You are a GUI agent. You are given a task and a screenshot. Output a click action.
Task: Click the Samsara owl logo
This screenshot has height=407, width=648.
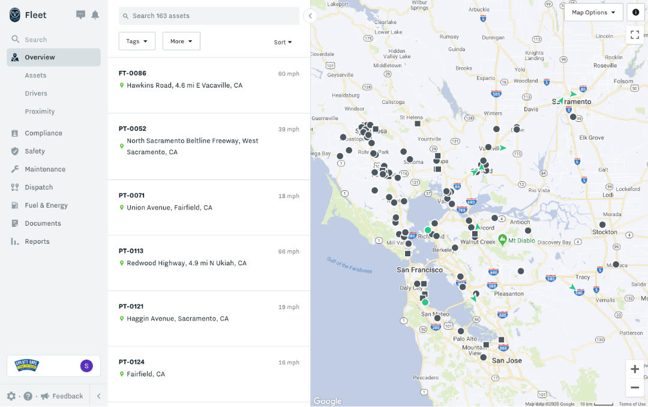pos(15,15)
